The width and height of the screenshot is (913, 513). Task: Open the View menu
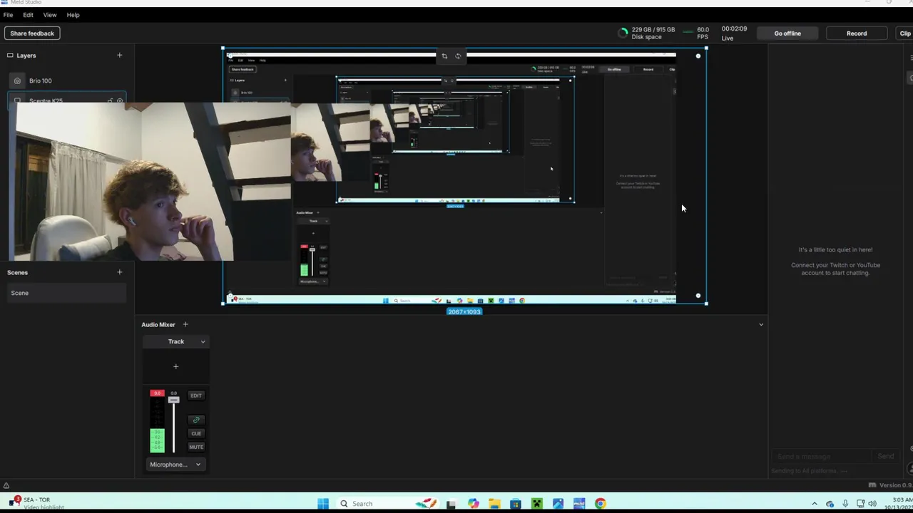click(50, 15)
